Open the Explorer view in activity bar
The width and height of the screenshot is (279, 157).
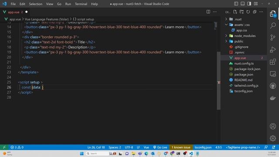[272, 14]
